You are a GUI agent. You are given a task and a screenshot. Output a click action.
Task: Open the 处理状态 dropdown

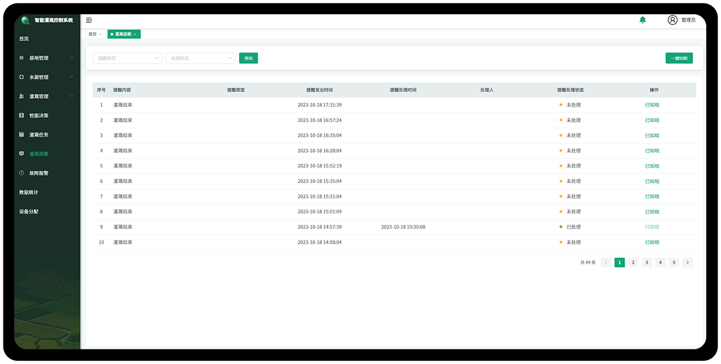(x=200, y=58)
